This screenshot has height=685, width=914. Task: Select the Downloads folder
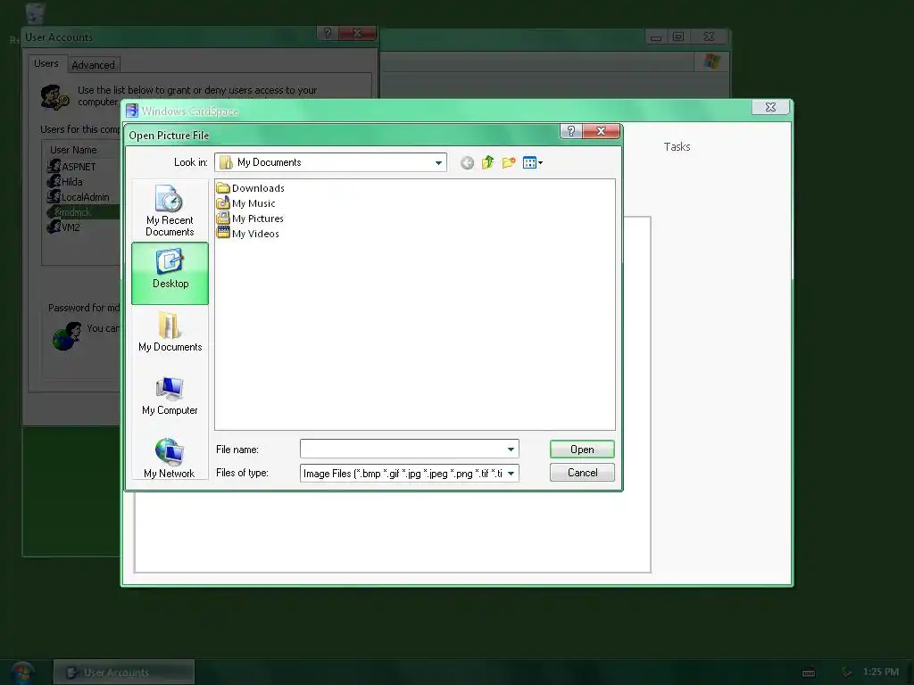pos(250,188)
